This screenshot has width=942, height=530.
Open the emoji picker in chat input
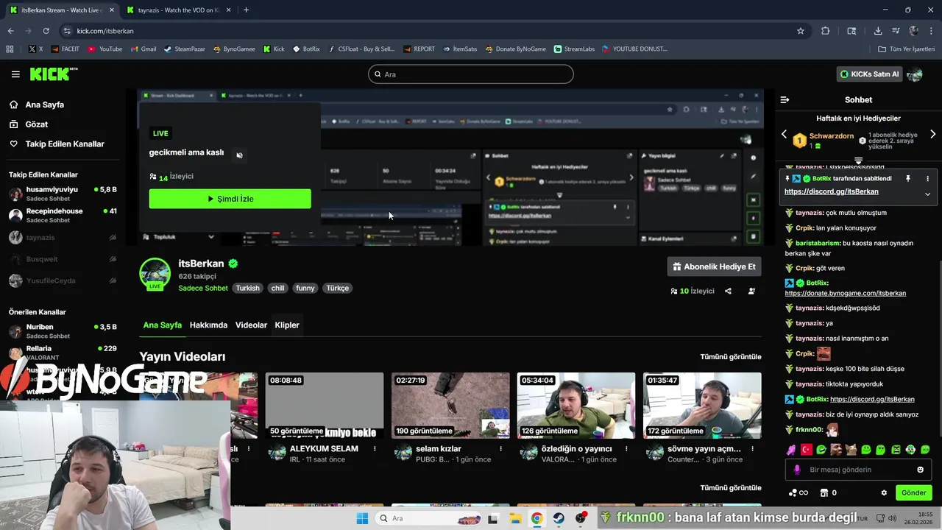tap(920, 470)
